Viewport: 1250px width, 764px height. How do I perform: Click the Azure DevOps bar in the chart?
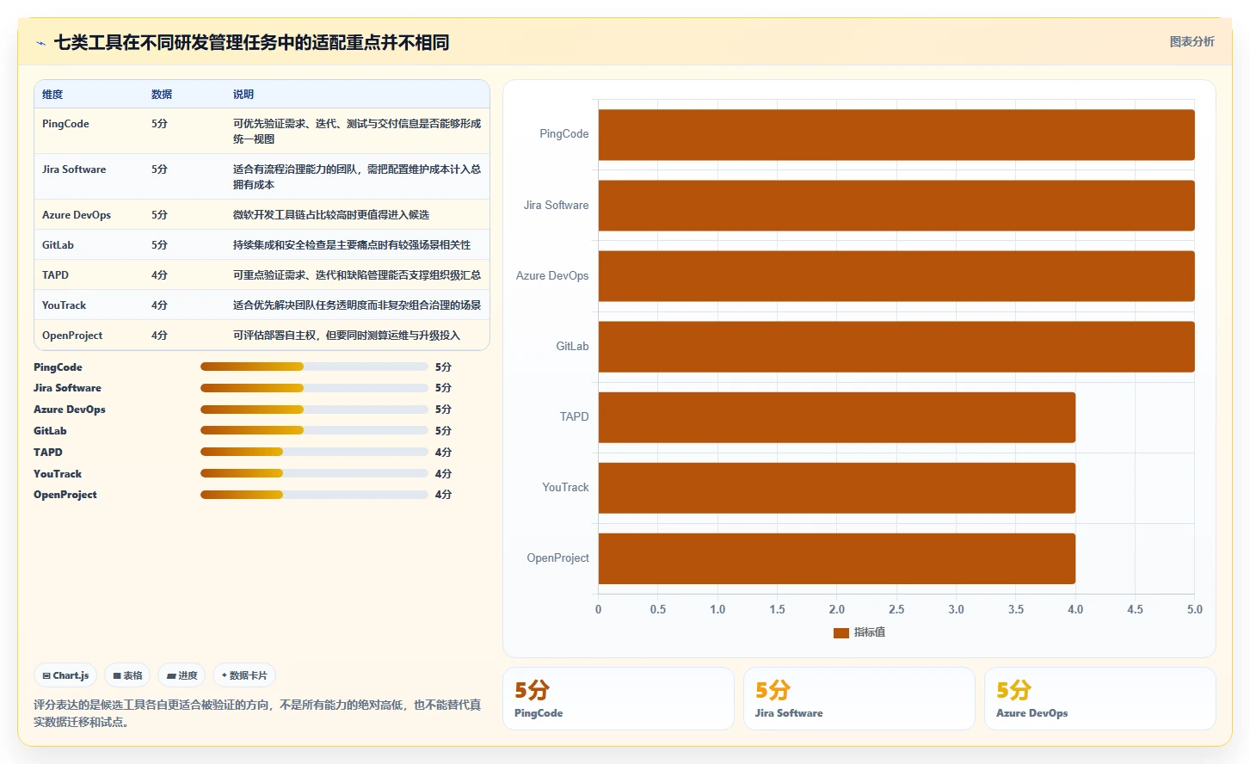click(x=896, y=276)
